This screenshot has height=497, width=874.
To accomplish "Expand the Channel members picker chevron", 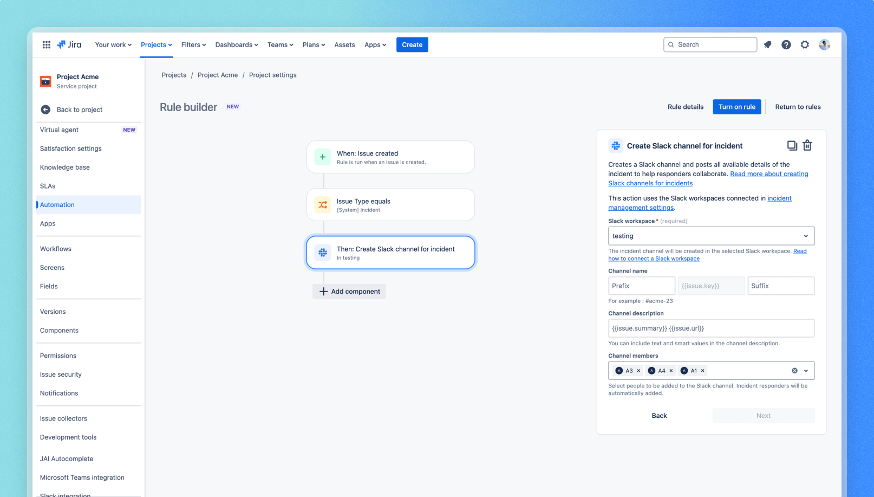I will click(x=806, y=371).
